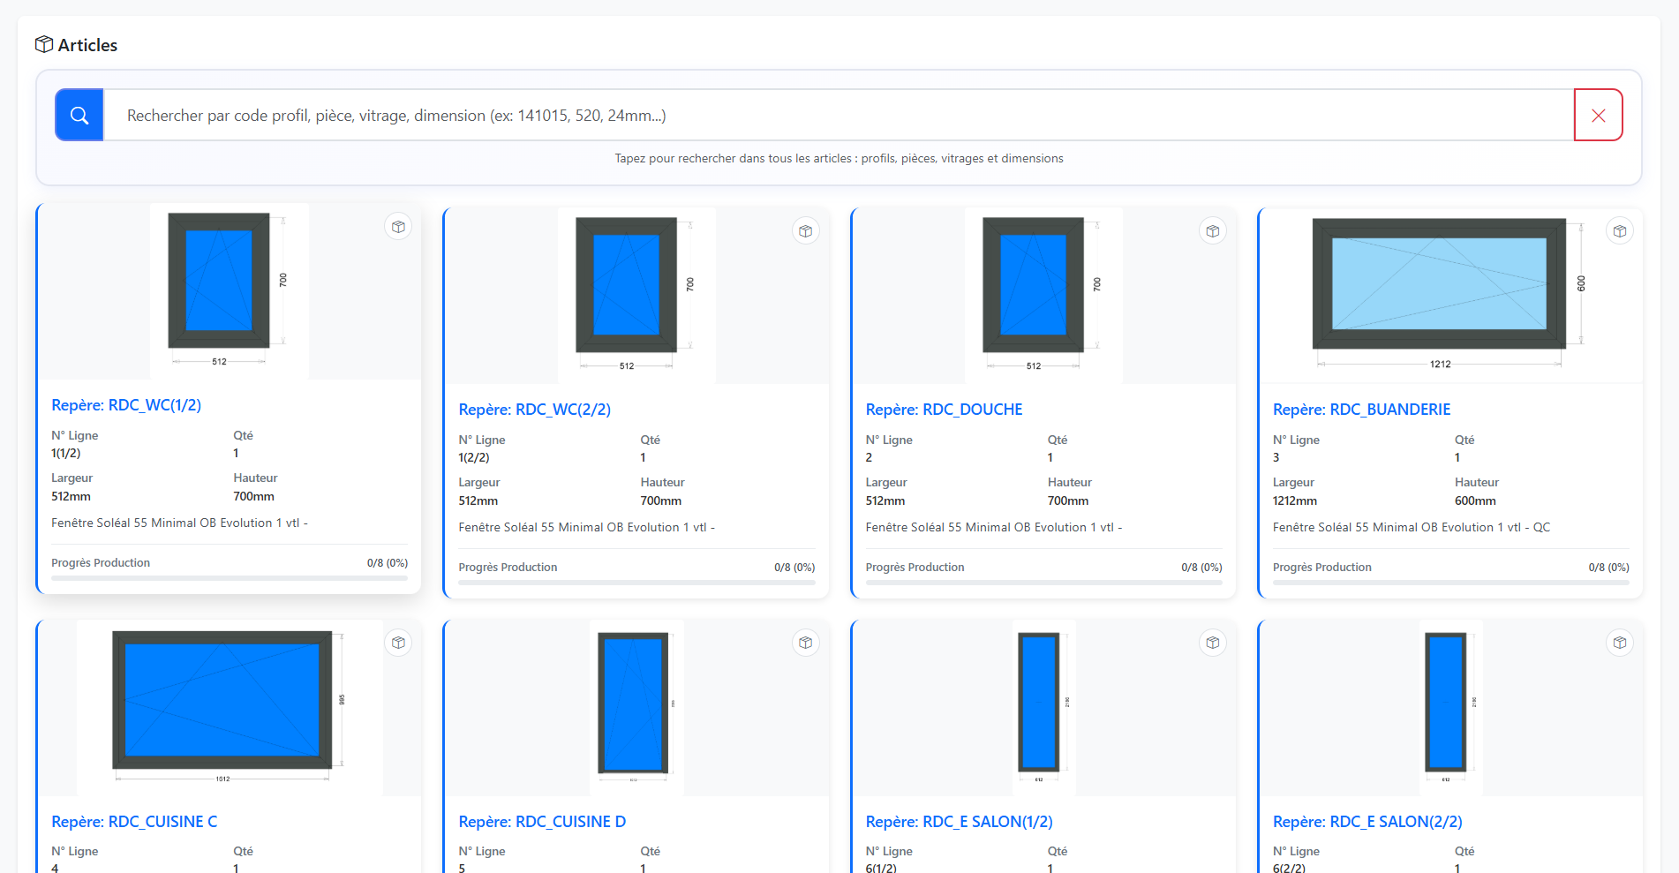Screen dimensions: 1679x873
Task: Select the Repère: RDC_CUISINE D title
Action: (x=542, y=822)
